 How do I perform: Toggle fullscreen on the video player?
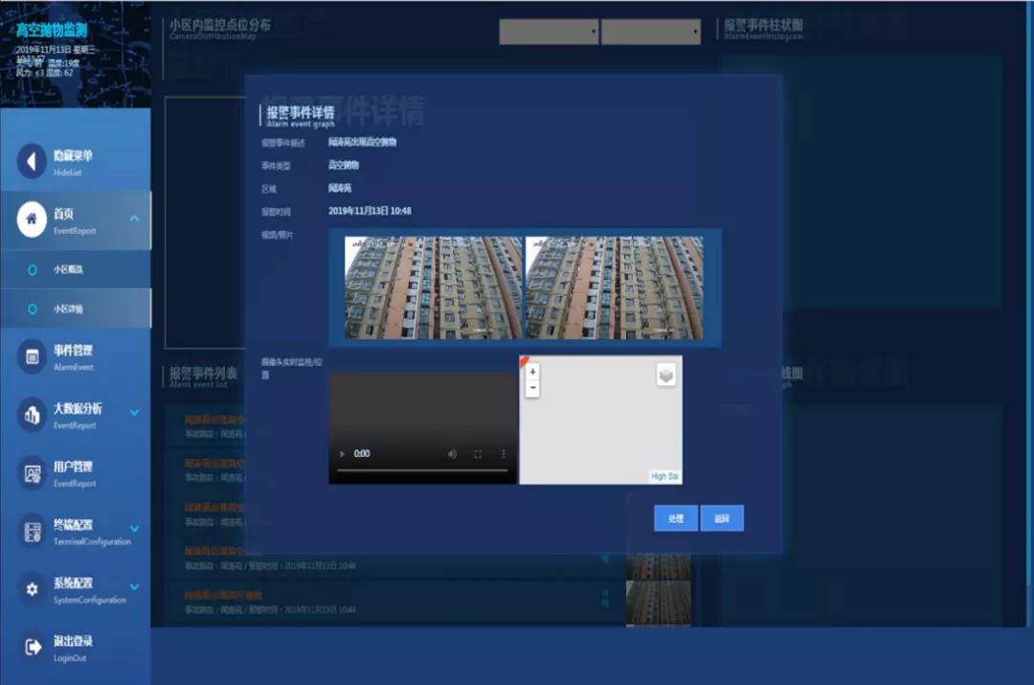point(478,454)
